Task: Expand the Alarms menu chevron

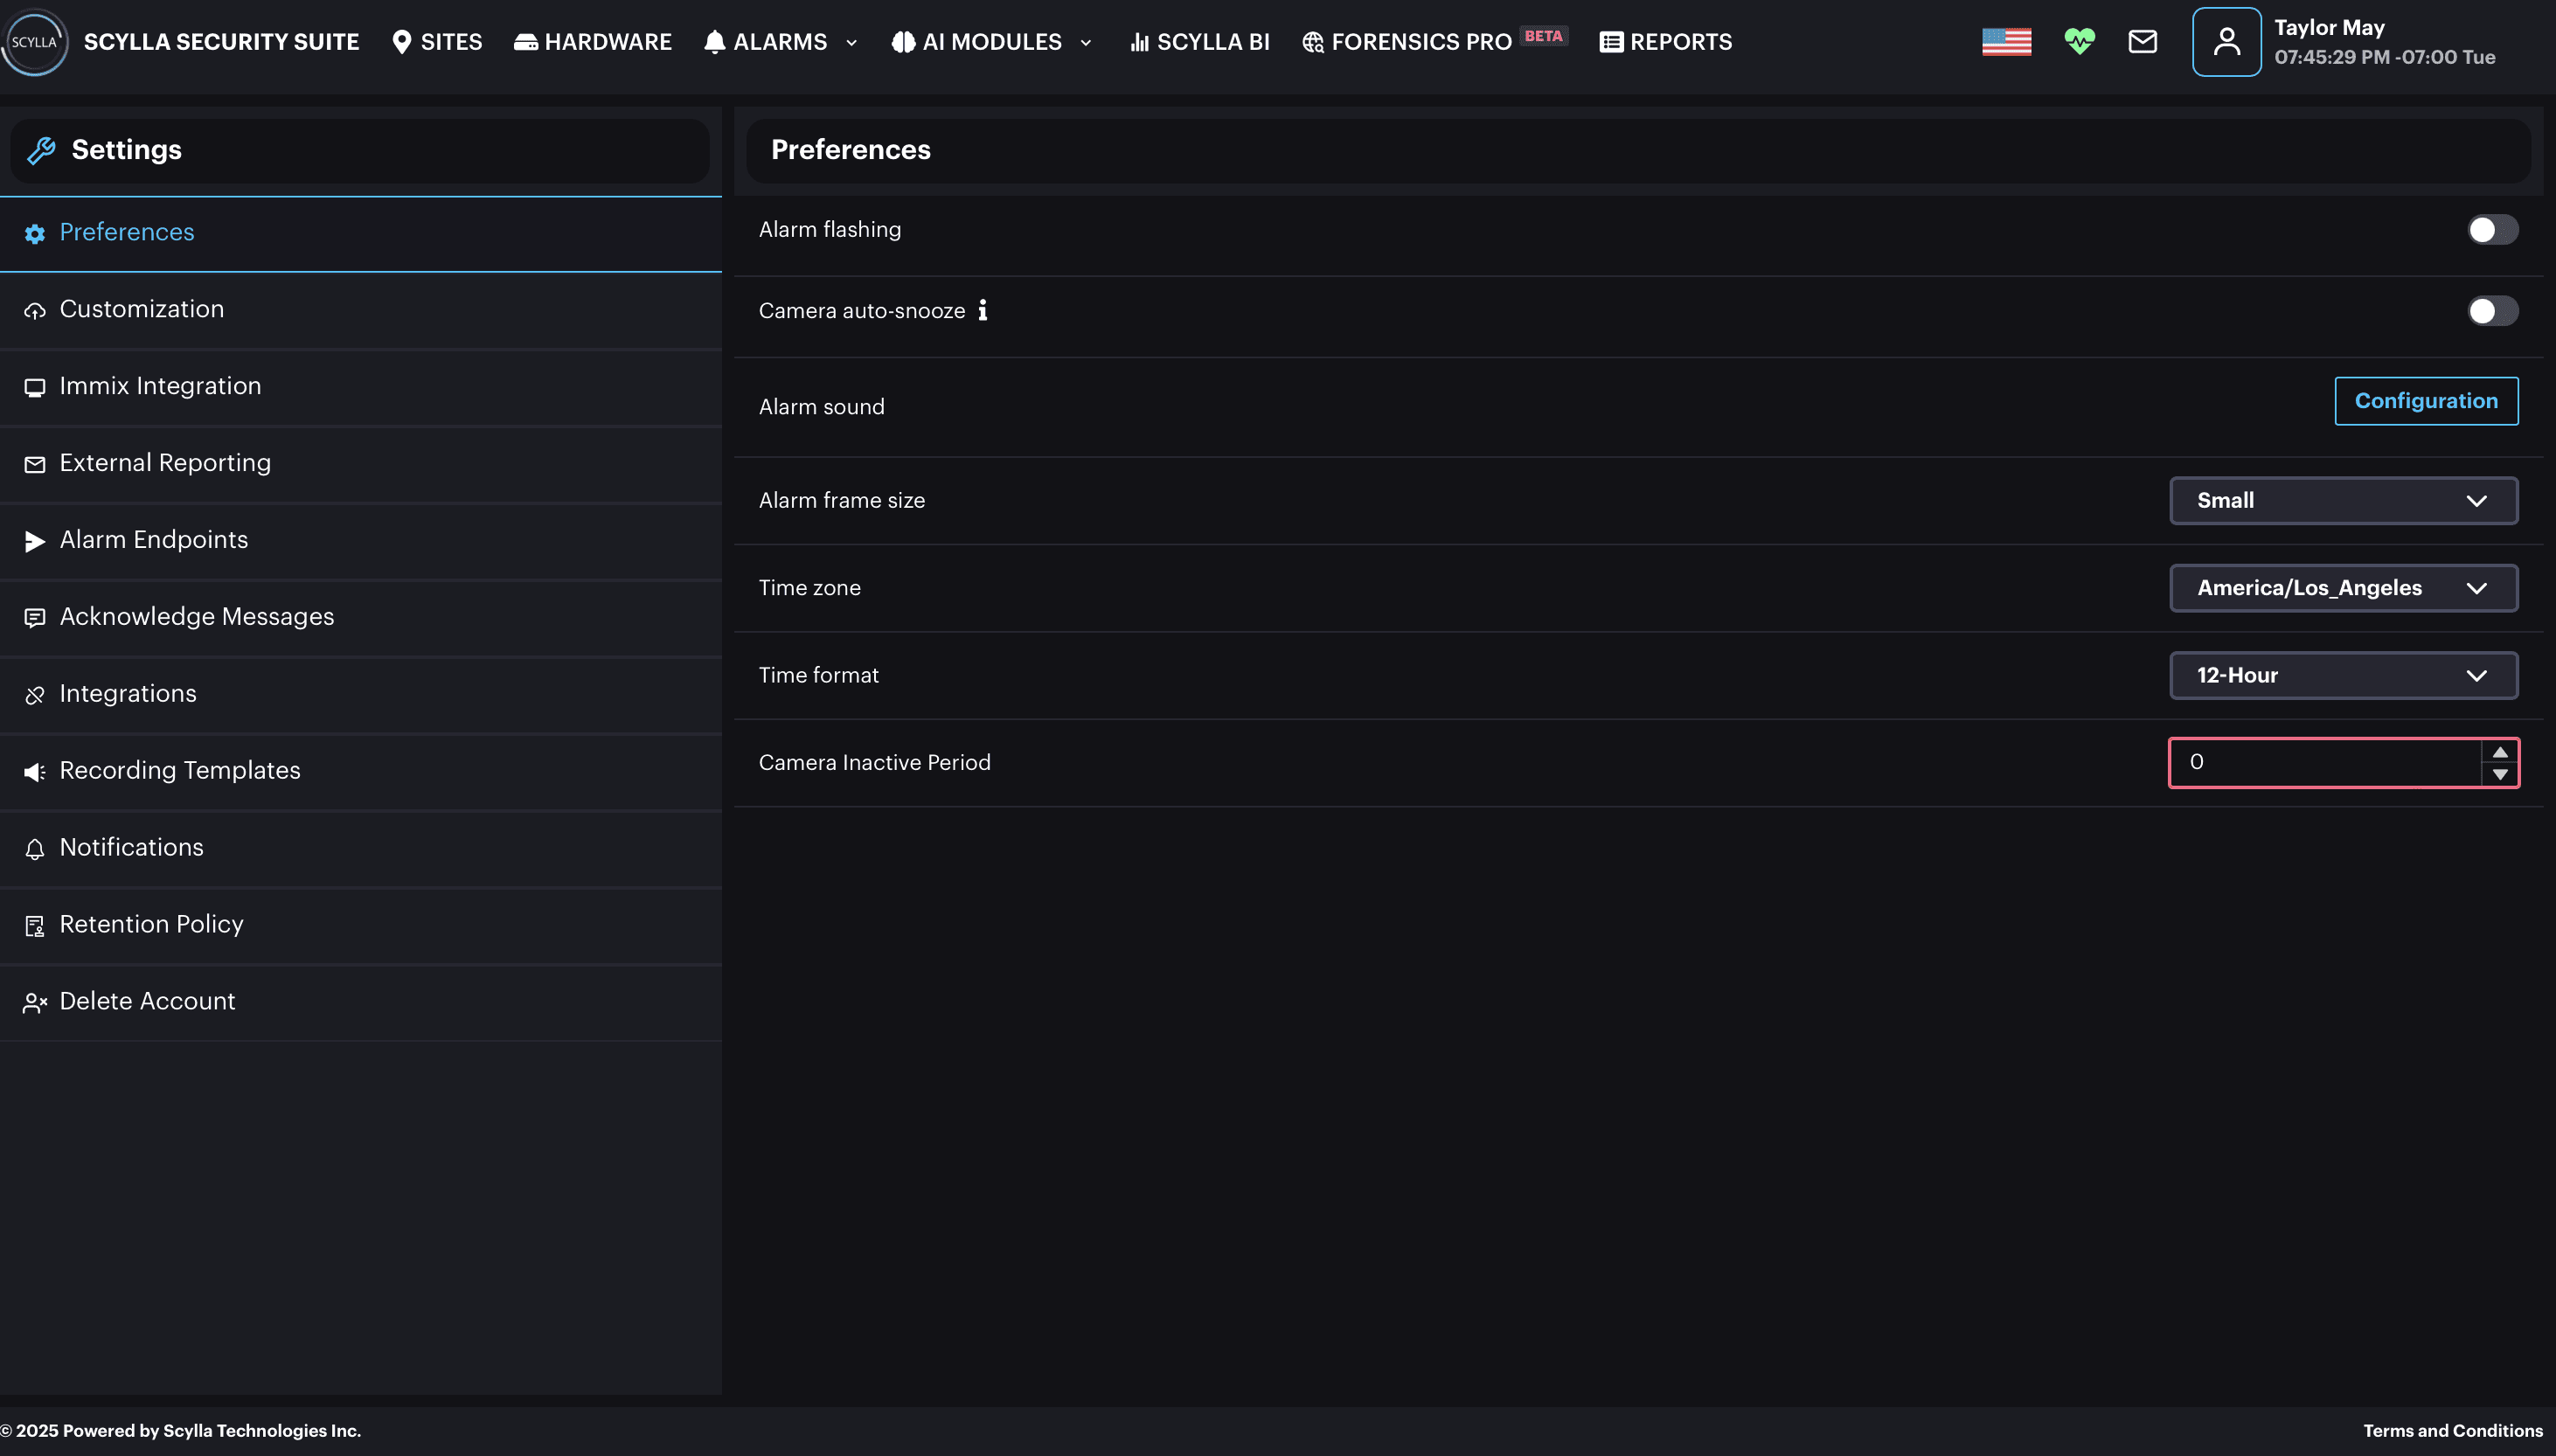Action: (851, 43)
